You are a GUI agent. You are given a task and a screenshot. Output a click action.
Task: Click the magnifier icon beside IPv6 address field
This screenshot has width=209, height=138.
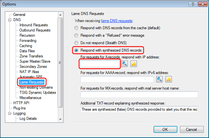pos(159,79)
